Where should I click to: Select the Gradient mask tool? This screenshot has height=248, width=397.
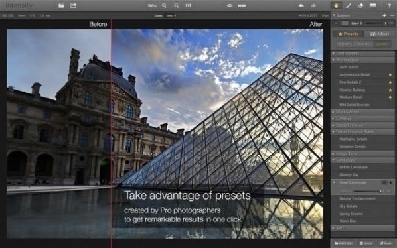pyautogui.click(x=373, y=5)
